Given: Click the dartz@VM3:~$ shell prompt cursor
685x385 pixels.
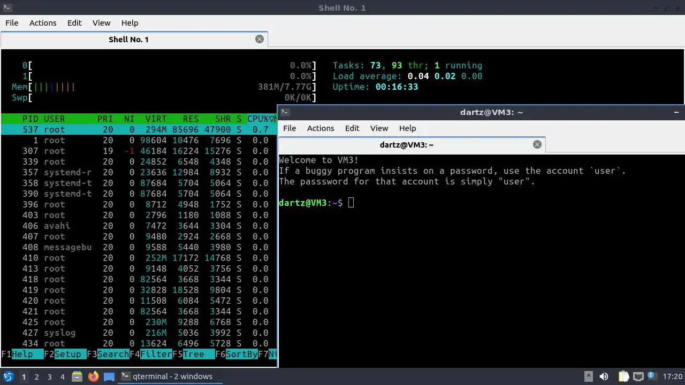Looking at the screenshot, I should click(351, 203).
